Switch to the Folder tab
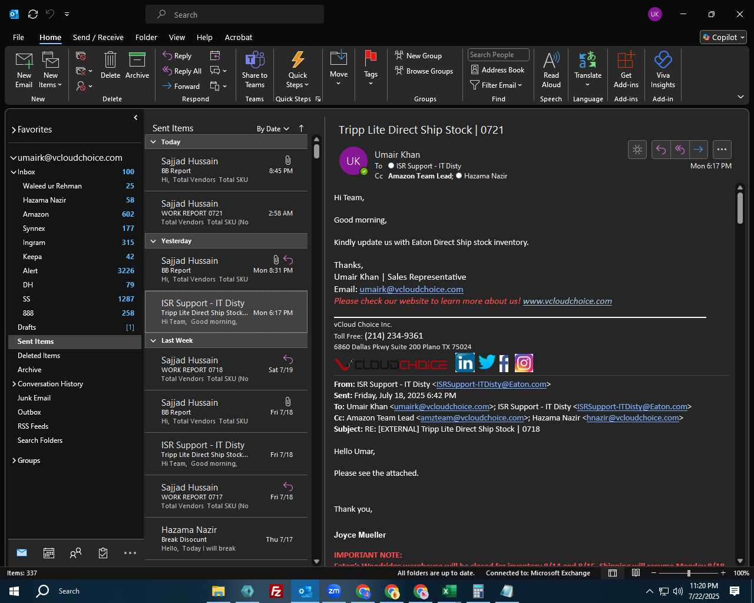This screenshot has width=754, height=603. [146, 37]
